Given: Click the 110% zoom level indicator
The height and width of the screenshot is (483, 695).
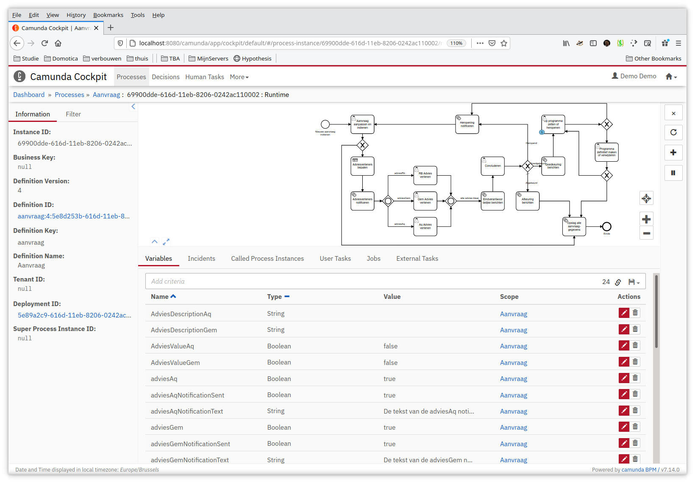Looking at the screenshot, I should [x=456, y=43].
